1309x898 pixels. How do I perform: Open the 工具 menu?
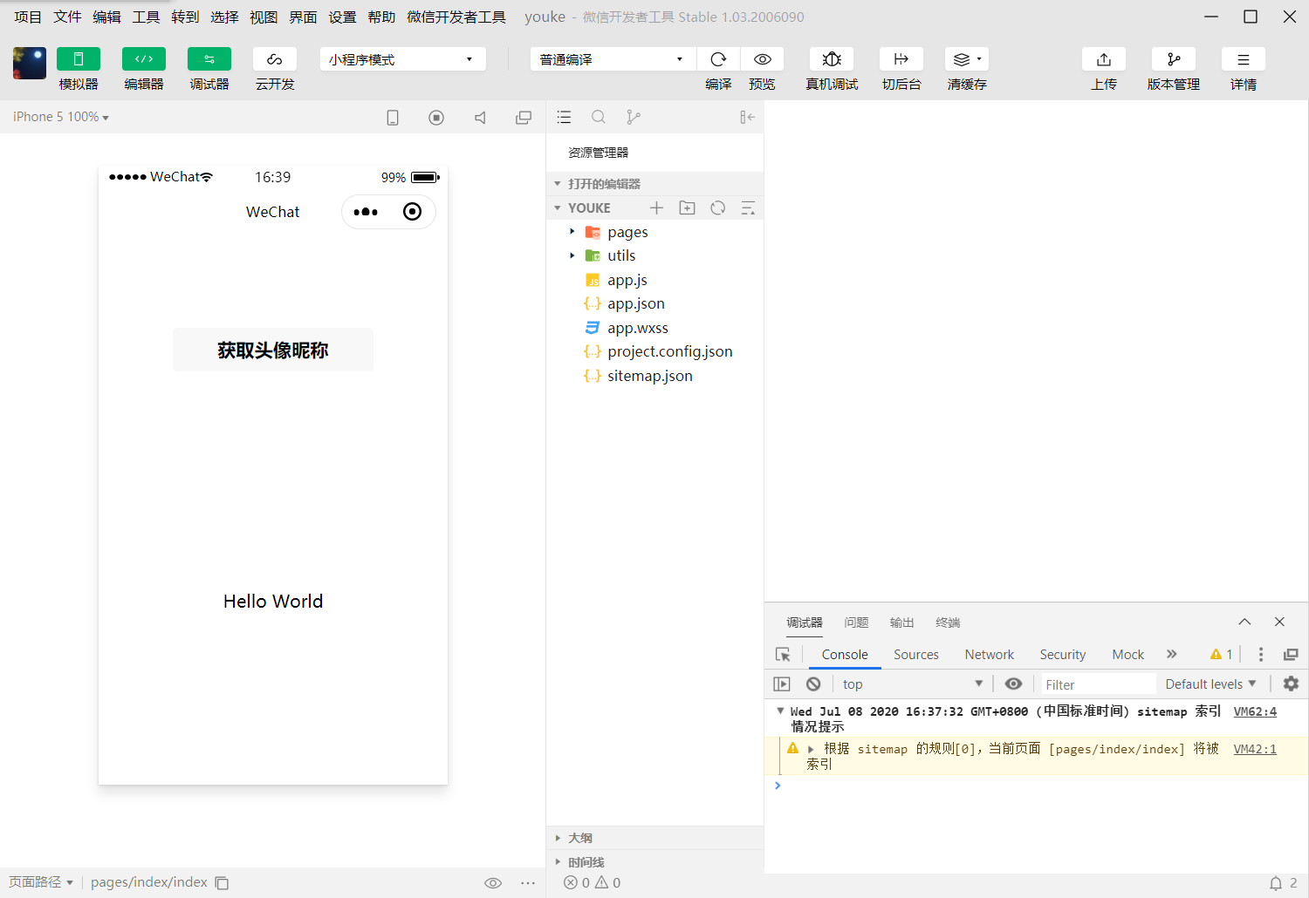[x=146, y=17]
